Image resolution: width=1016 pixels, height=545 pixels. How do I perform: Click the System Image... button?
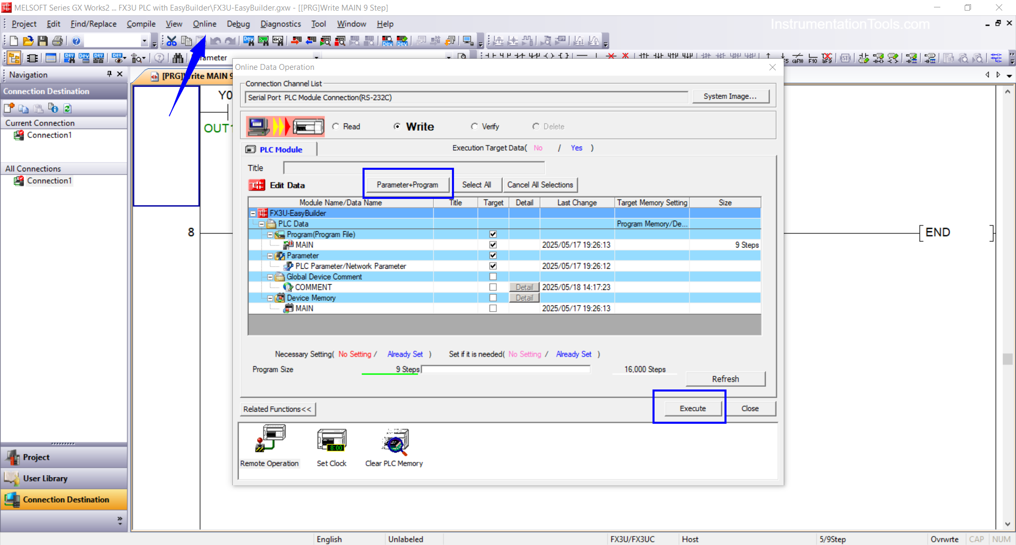pyautogui.click(x=730, y=96)
